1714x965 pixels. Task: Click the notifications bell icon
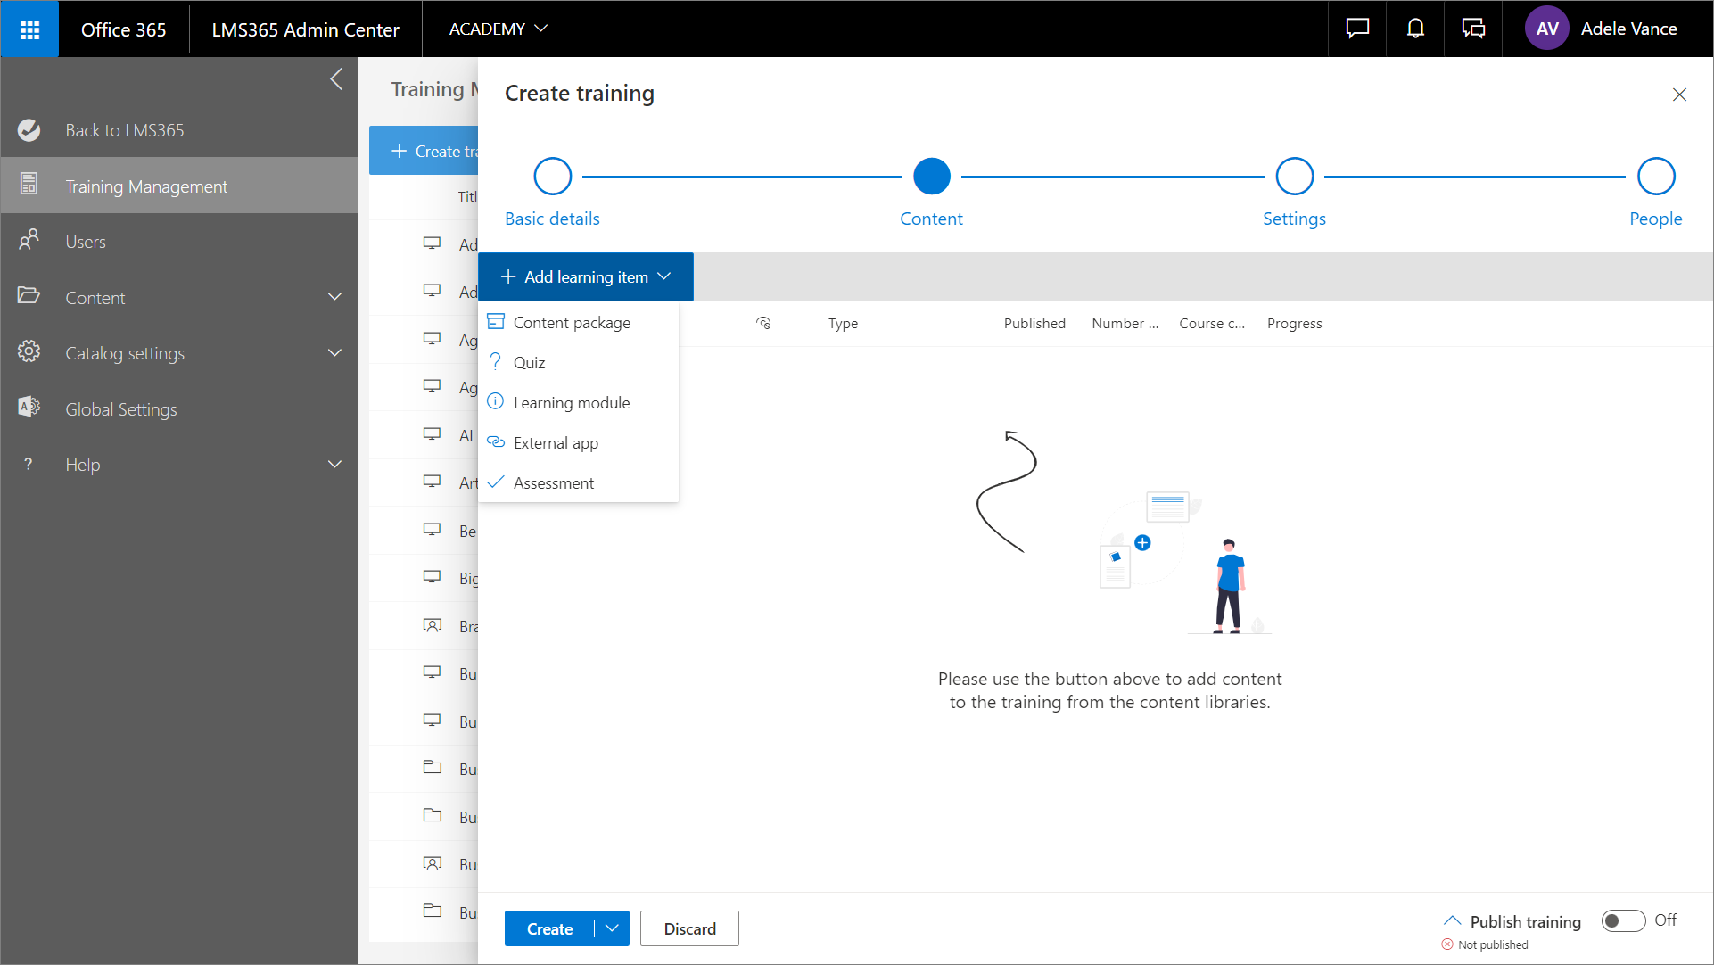1415,29
